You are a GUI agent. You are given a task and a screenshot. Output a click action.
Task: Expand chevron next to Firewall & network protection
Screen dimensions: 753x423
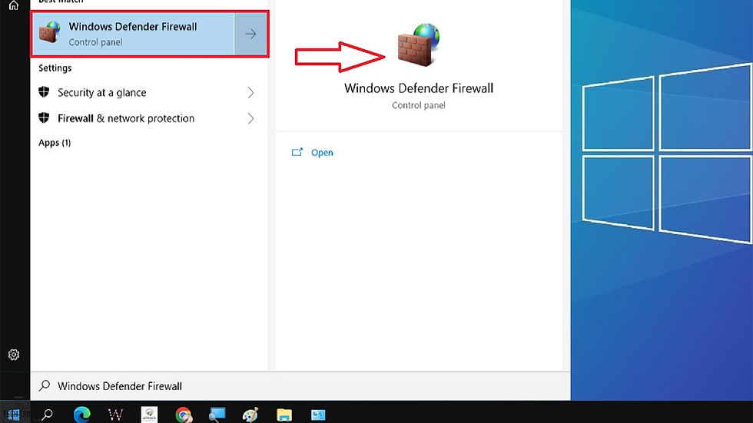250,118
